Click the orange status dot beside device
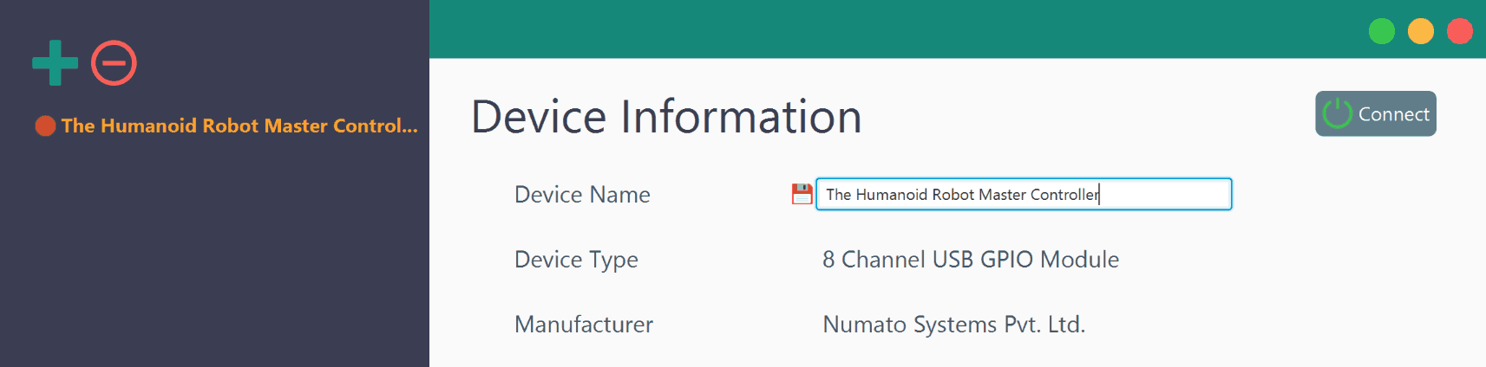 pos(45,126)
